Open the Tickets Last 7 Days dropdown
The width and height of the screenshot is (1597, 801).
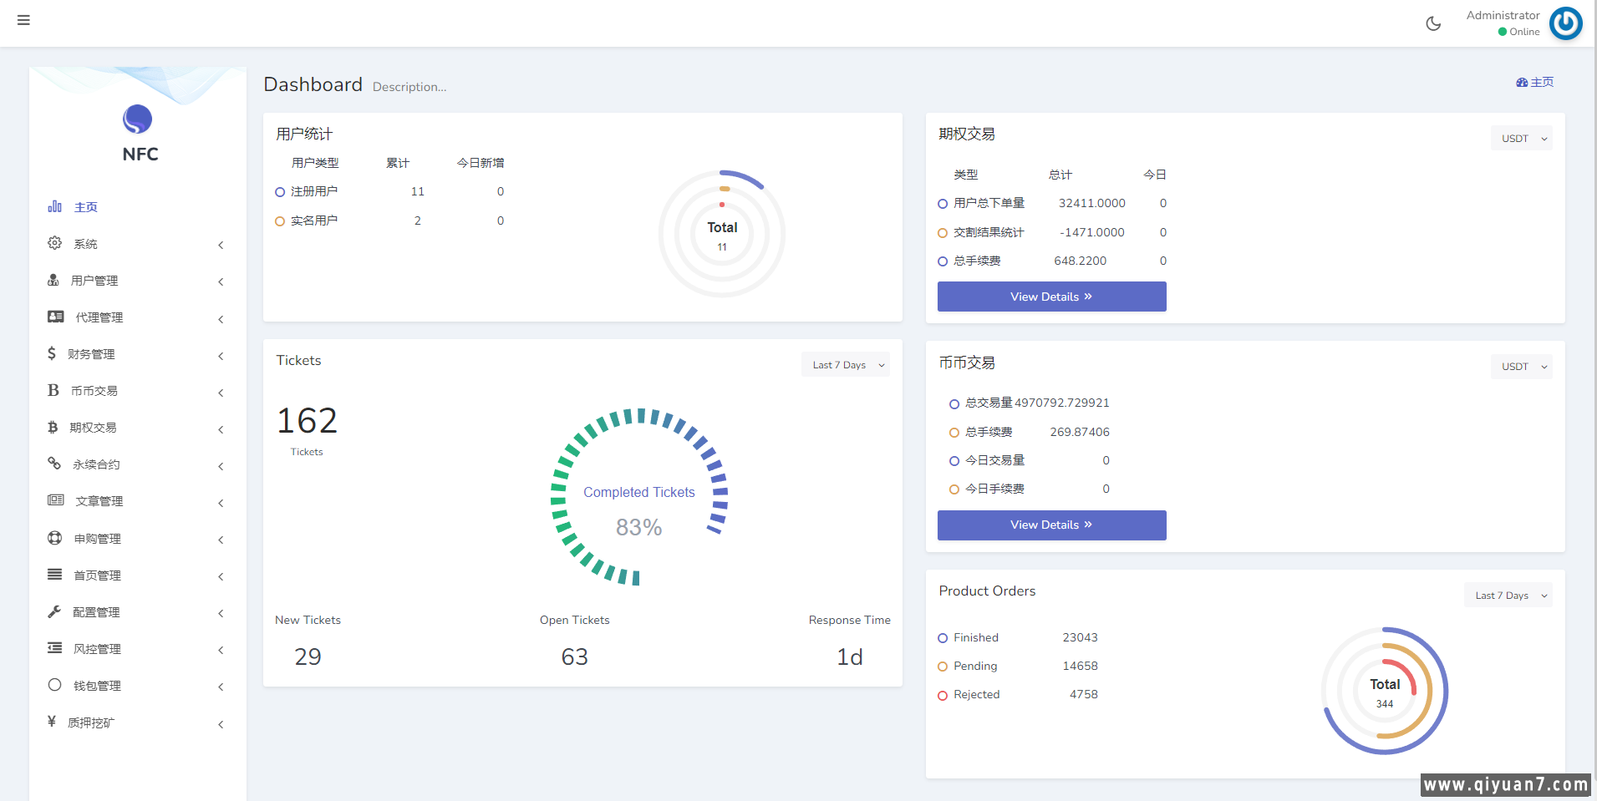pyautogui.click(x=845, y=365)
